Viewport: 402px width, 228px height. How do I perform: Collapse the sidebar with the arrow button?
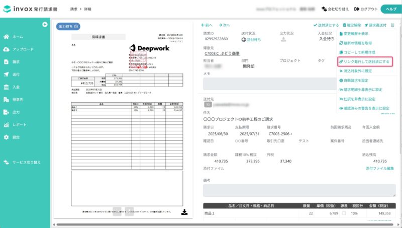[45, 24]
